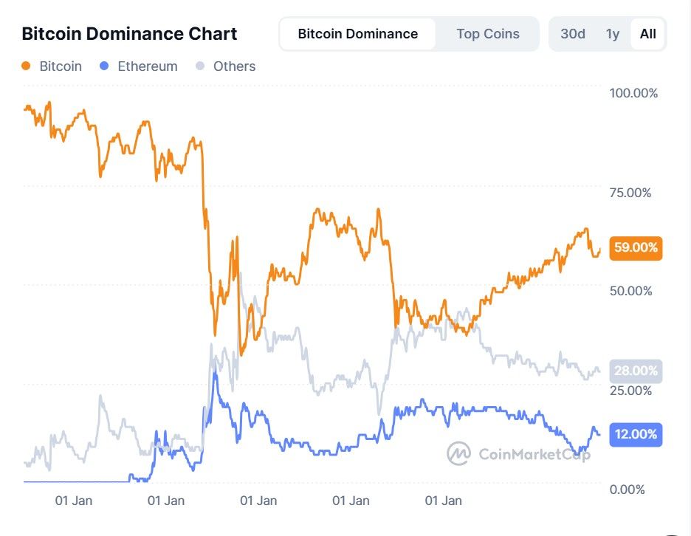Select the orange 59.00% value badge

635,248
